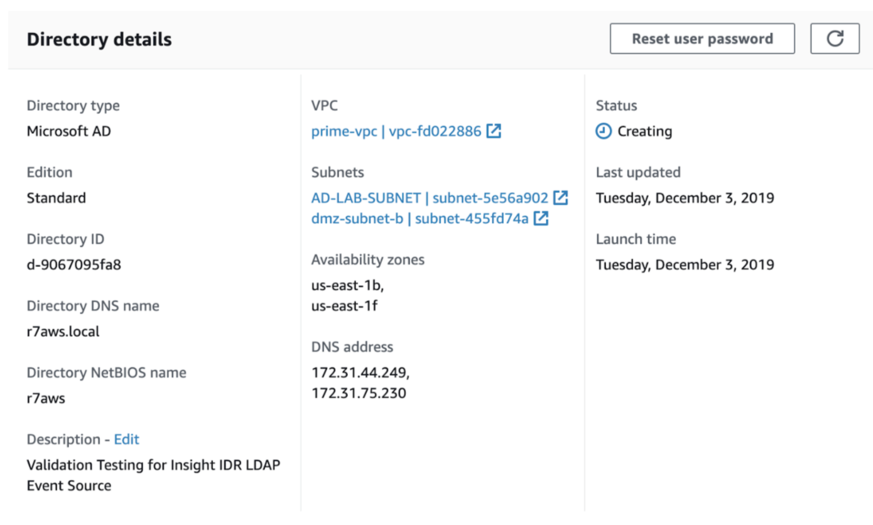Edit the directory description
873x525 pixels.
126,439
